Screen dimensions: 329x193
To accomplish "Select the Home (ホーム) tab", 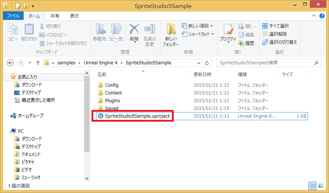I will [x=34, y=16].
